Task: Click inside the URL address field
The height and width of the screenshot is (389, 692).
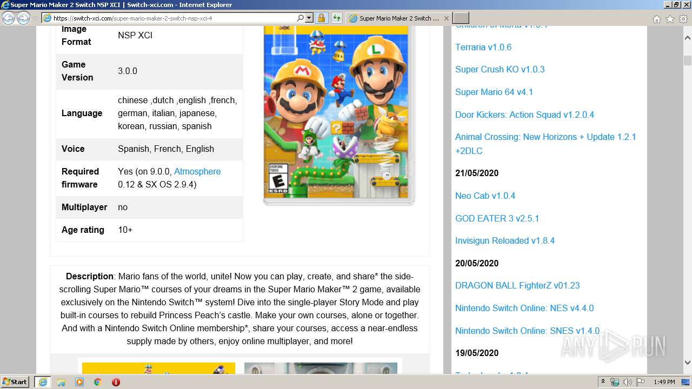Action: (x=173, y=18)
